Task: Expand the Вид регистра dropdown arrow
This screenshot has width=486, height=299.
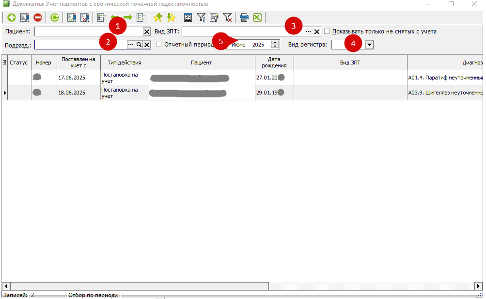Action: (369, 45)
